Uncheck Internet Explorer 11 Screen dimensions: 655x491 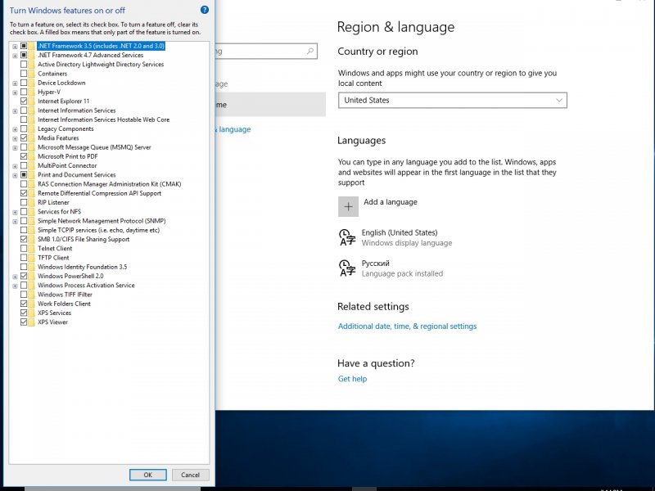[x=24, y=101]
